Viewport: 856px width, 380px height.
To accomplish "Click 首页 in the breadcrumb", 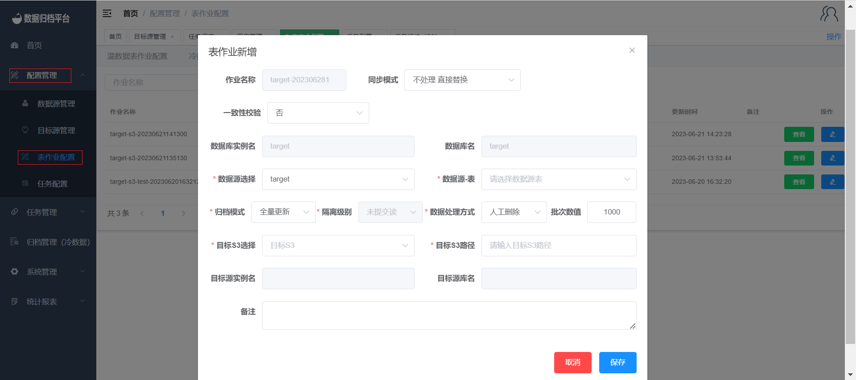I will [x=131, y=13].
